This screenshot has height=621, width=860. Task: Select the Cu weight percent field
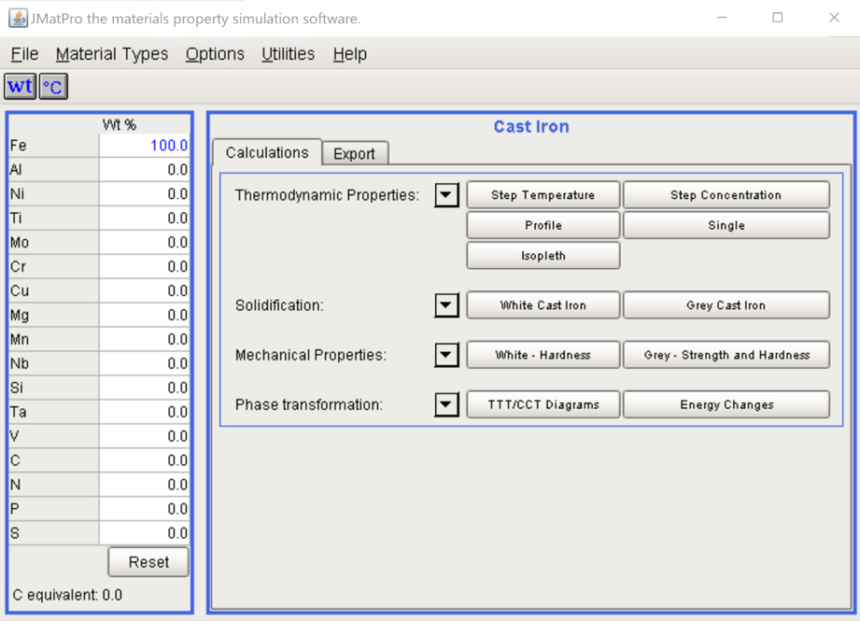(144, 290)
